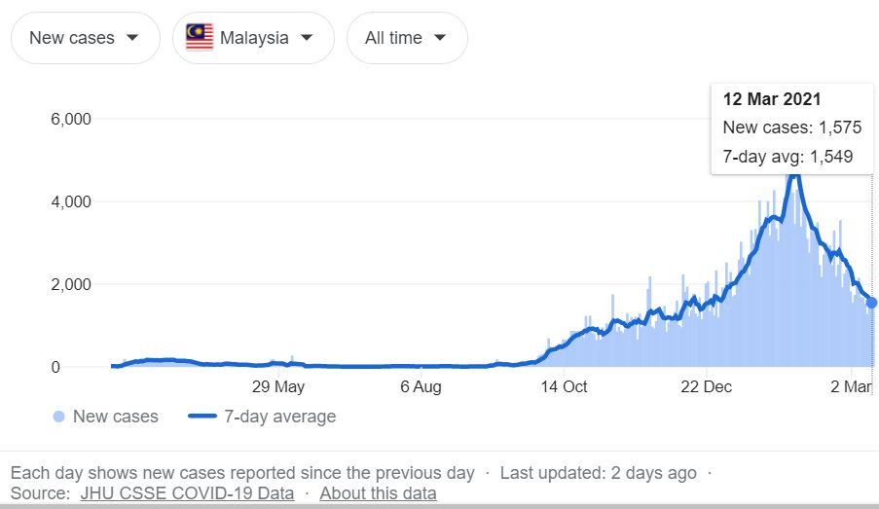Open the All time range dropdown

tap(406, 38)
